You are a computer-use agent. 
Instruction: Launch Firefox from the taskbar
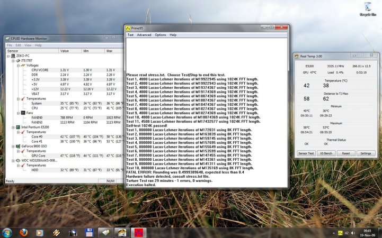pos(23,233)
